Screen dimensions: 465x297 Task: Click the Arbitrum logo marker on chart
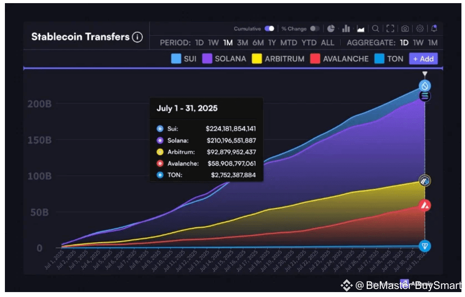[x=425, y=181]
